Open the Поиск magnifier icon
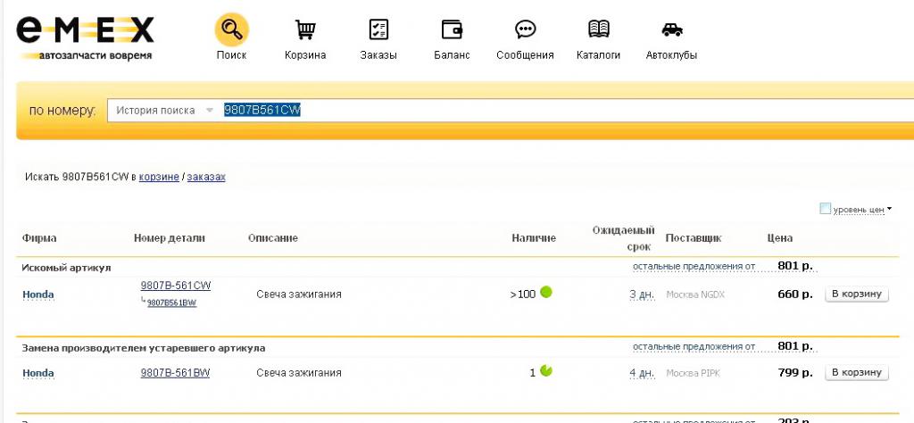Screen dimensions: 914x423 pyautogui.click(x=231, y=29)
